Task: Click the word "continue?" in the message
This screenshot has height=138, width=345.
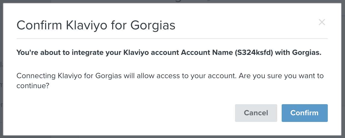Action: [33, 86]
